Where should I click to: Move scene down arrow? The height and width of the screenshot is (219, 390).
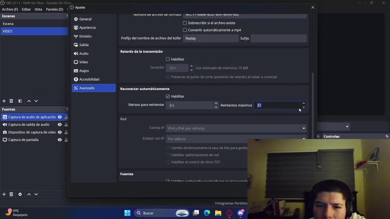(x=36, y=101)
